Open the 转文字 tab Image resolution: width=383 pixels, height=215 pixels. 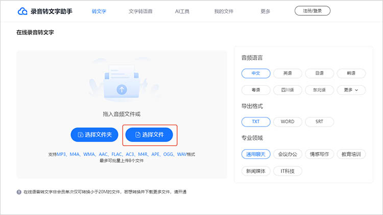pos(99,11)
